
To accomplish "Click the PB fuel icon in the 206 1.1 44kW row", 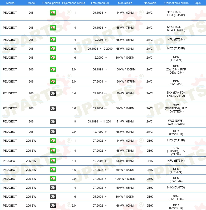I will click(x=53, y=13).
